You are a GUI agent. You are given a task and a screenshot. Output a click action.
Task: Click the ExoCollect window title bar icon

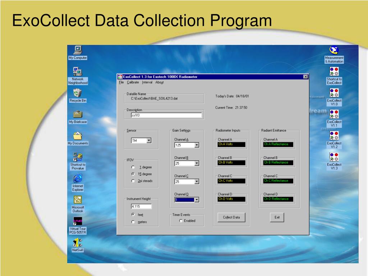pos(120,77)
